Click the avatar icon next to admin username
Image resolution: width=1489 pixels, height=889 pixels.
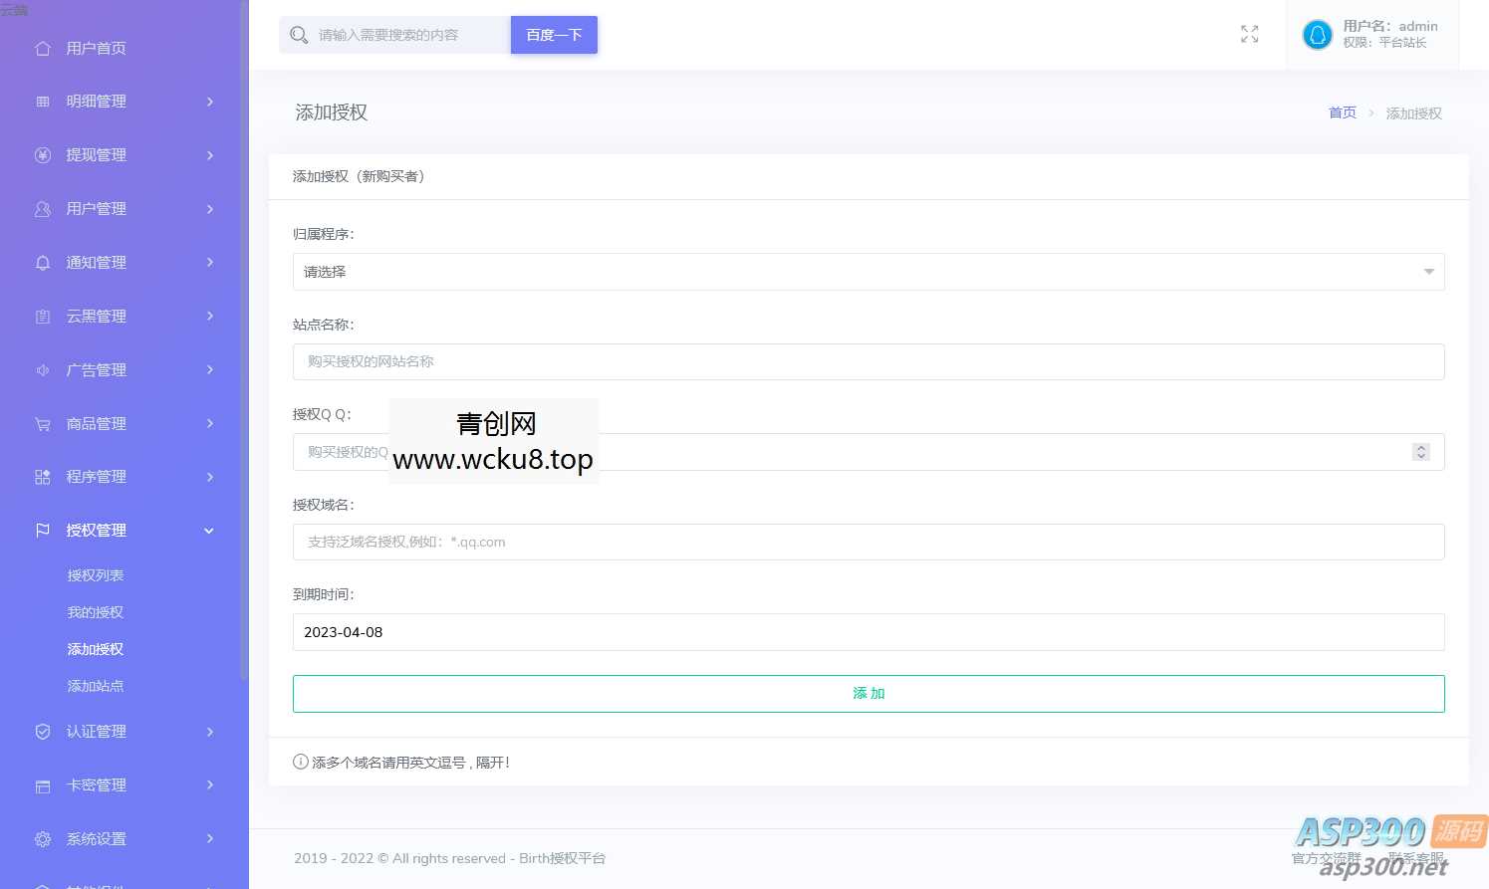click(x=1317, y=34)
